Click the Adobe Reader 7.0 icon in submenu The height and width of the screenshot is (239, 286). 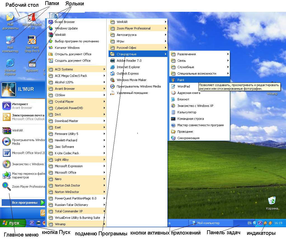[x=112, y=61]
